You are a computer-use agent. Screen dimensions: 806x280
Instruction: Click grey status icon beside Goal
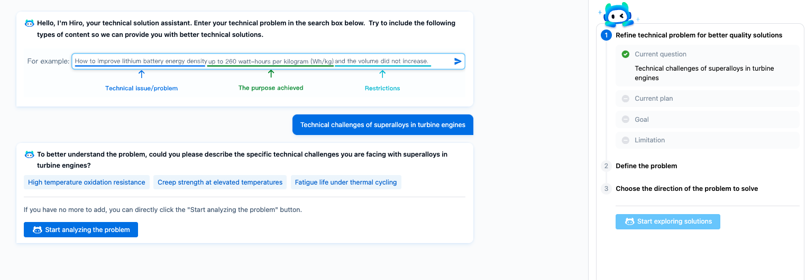(x=626, y=120)
